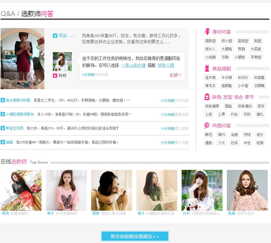271x243 pixels.
Task: Click the A icon beside 玲玲's answer
Action: tap(55, 76)
